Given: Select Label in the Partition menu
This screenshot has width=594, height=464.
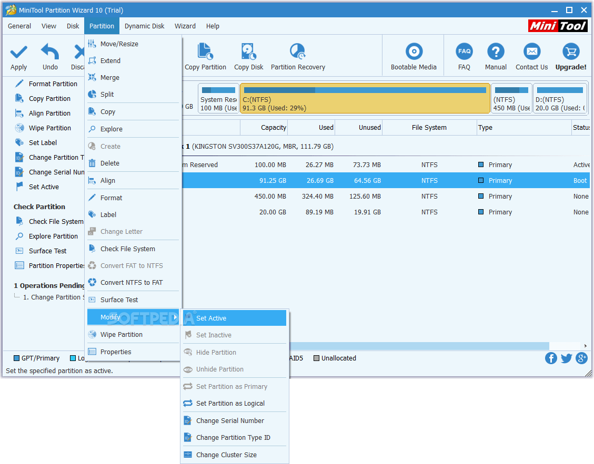Looking at the screenshot, I should point(133,214).
